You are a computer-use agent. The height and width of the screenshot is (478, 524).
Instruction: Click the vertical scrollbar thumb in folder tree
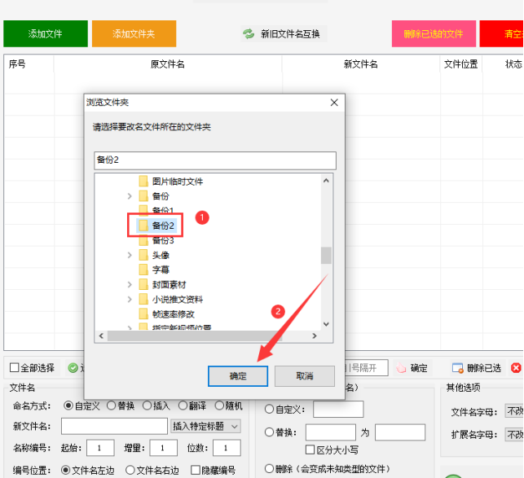coord(326,256)
